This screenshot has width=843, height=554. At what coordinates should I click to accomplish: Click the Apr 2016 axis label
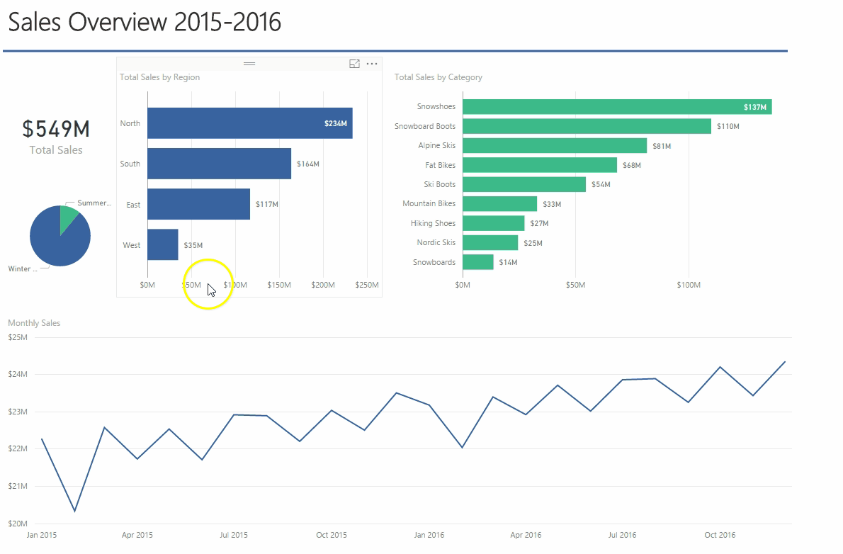[x=526, y=535]
